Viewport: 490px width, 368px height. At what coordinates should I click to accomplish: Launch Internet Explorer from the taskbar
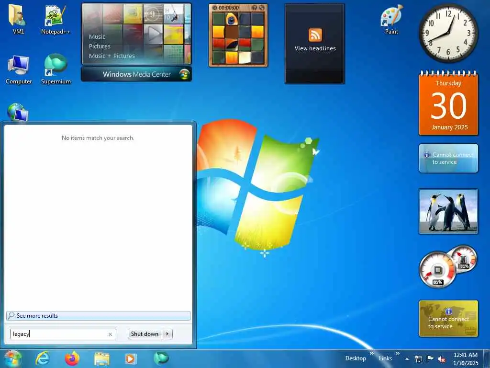pos(43,358)
